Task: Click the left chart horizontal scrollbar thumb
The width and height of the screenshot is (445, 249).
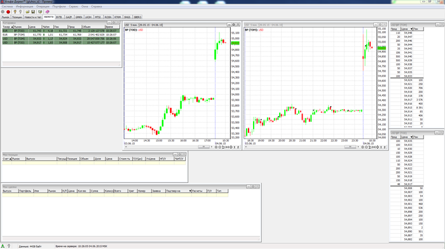Action: point(203,147)
